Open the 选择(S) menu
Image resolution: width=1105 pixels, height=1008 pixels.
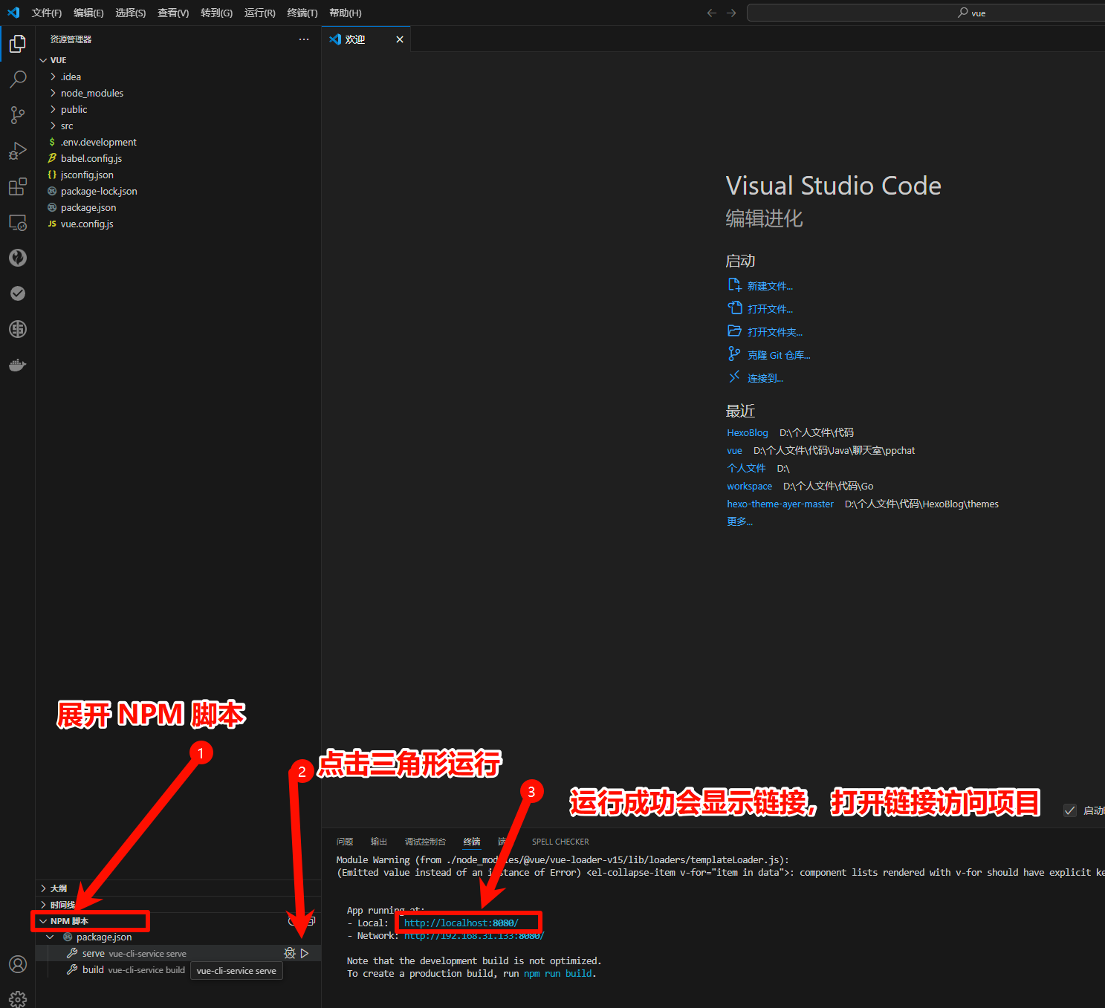click(x=131, y=13)
